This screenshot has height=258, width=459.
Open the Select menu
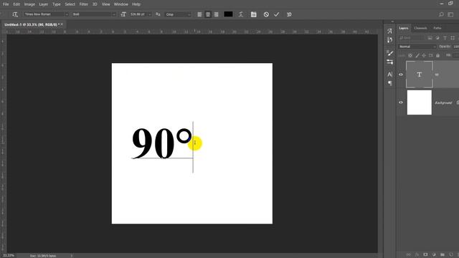click(70, 4)
